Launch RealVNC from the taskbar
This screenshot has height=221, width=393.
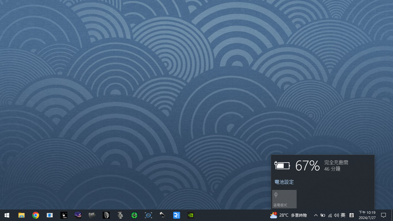pos(177,215)
